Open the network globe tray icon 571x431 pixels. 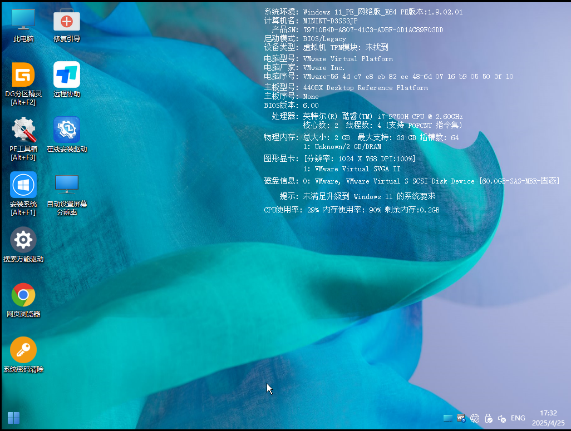[x=475, y=418]
